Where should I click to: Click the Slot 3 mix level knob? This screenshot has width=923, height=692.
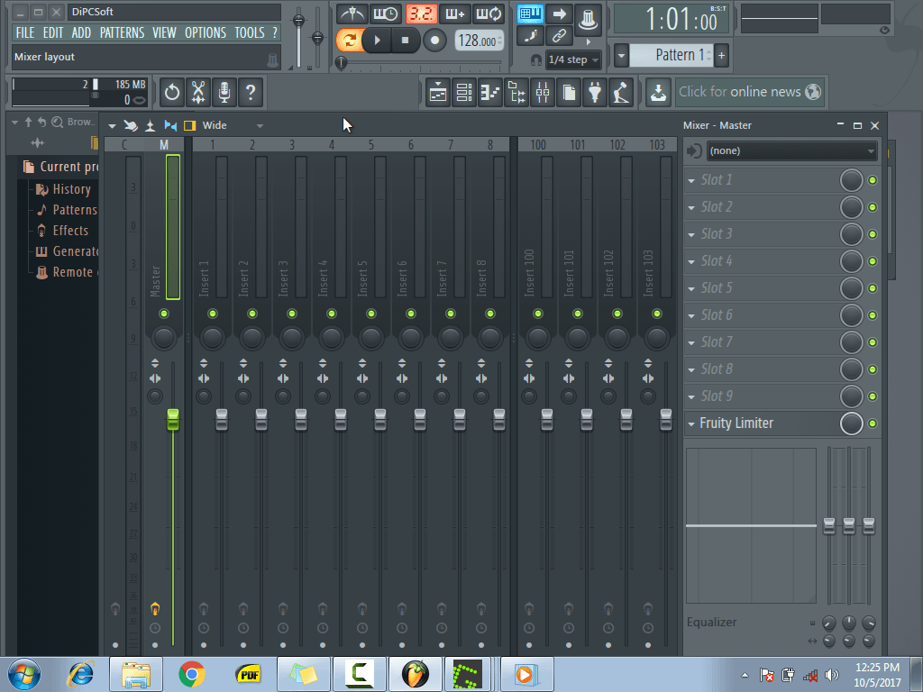coord(851,234)
